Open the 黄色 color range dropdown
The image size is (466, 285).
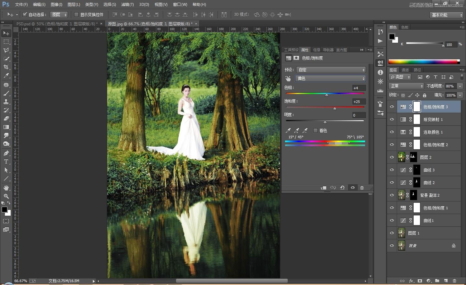point(331,79)
